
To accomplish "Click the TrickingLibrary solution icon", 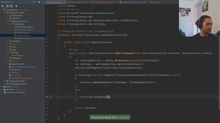I will 4,10.
